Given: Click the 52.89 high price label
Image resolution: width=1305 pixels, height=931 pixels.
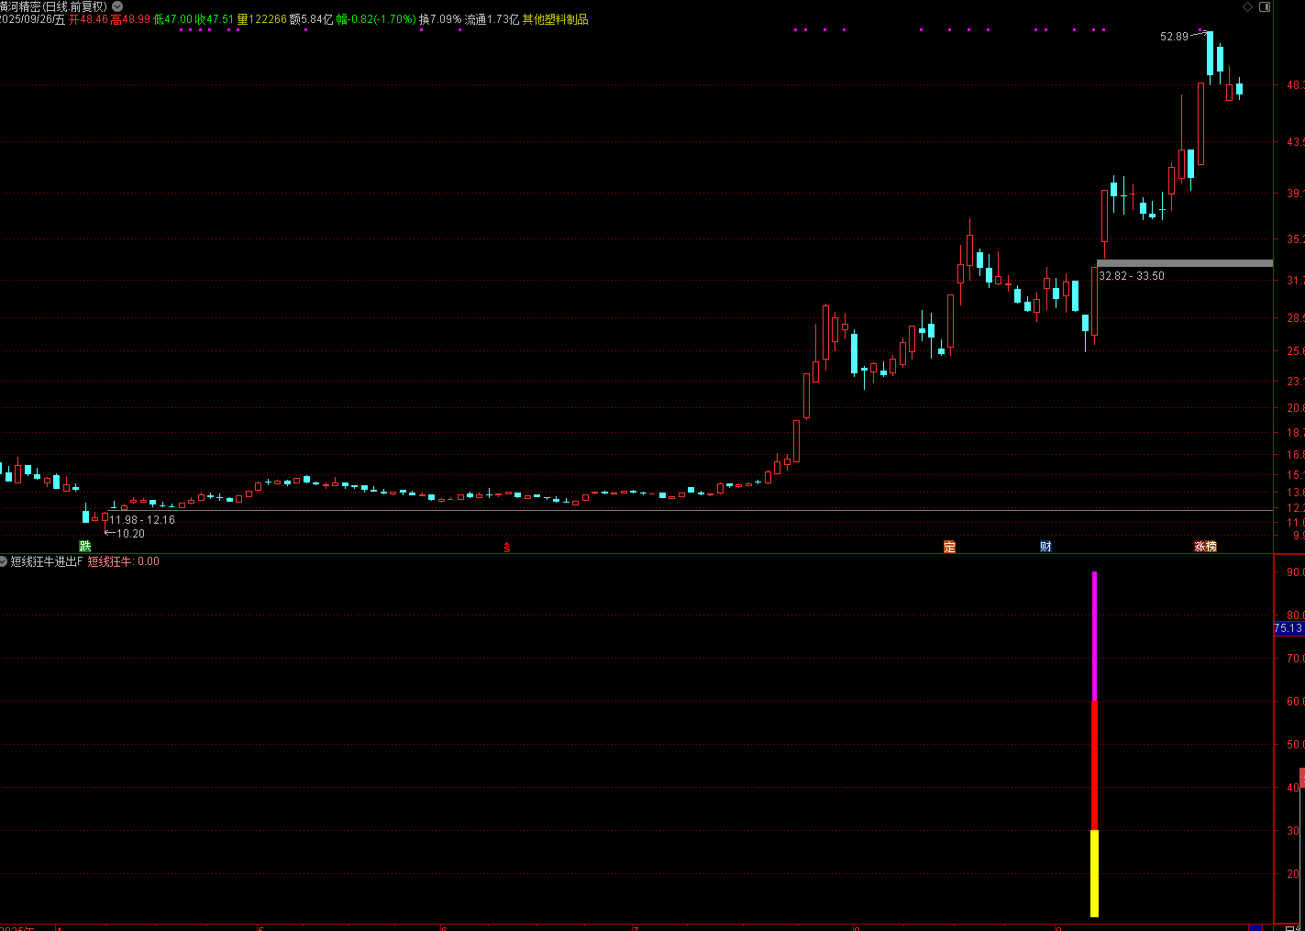Looking at the screenshot, I should pos(1174,37).
